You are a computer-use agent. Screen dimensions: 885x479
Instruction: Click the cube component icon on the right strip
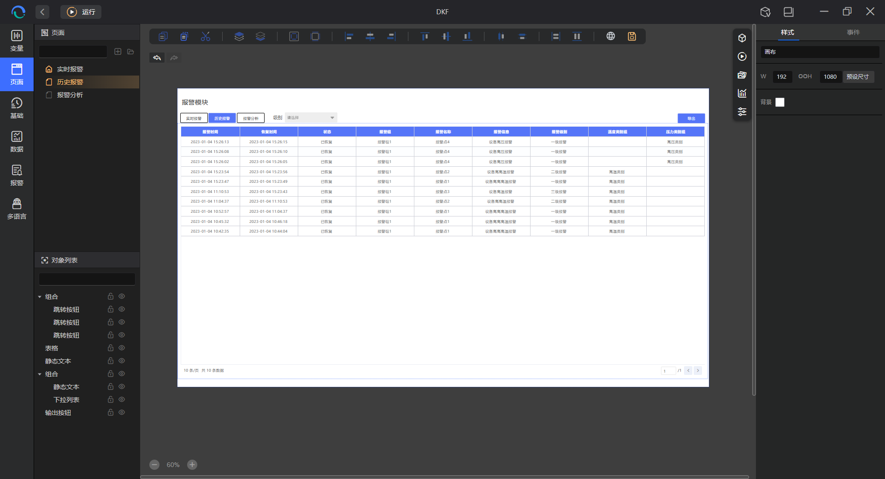pos(742,38)
